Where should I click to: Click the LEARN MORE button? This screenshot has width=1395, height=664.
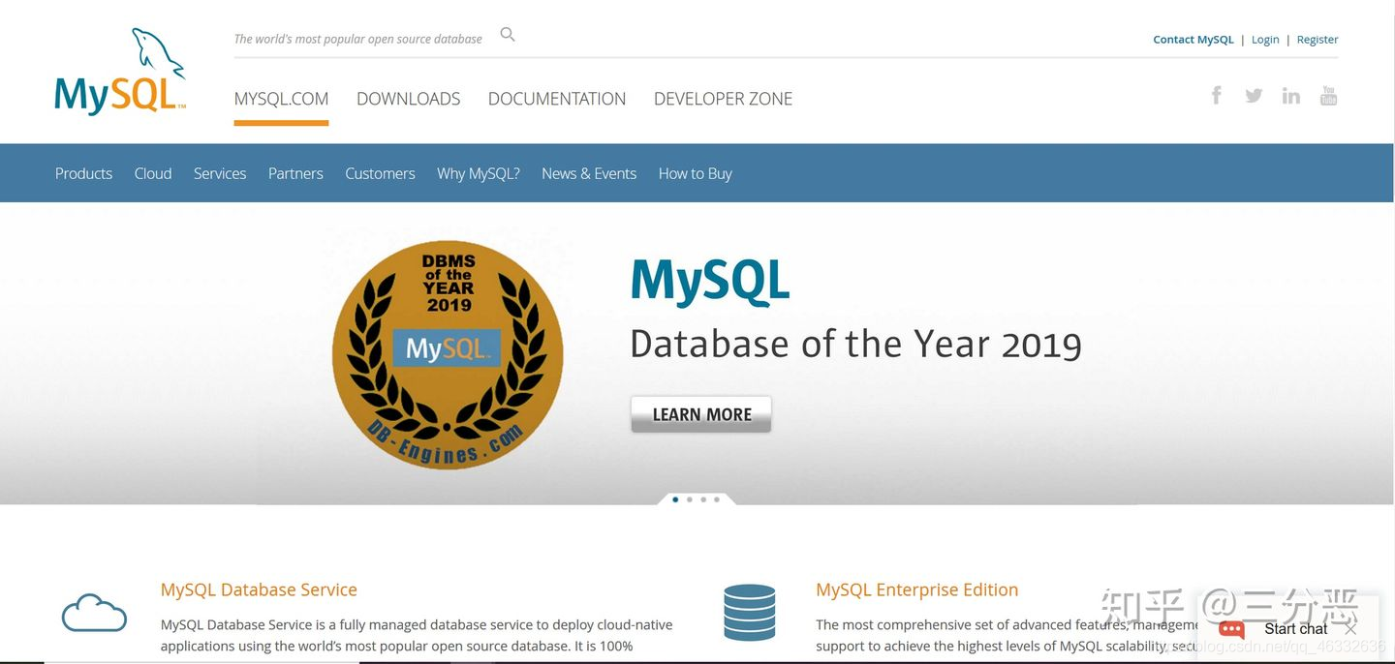tap(701, 414)
